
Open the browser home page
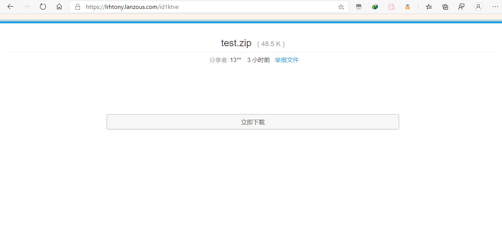point(59,7)
